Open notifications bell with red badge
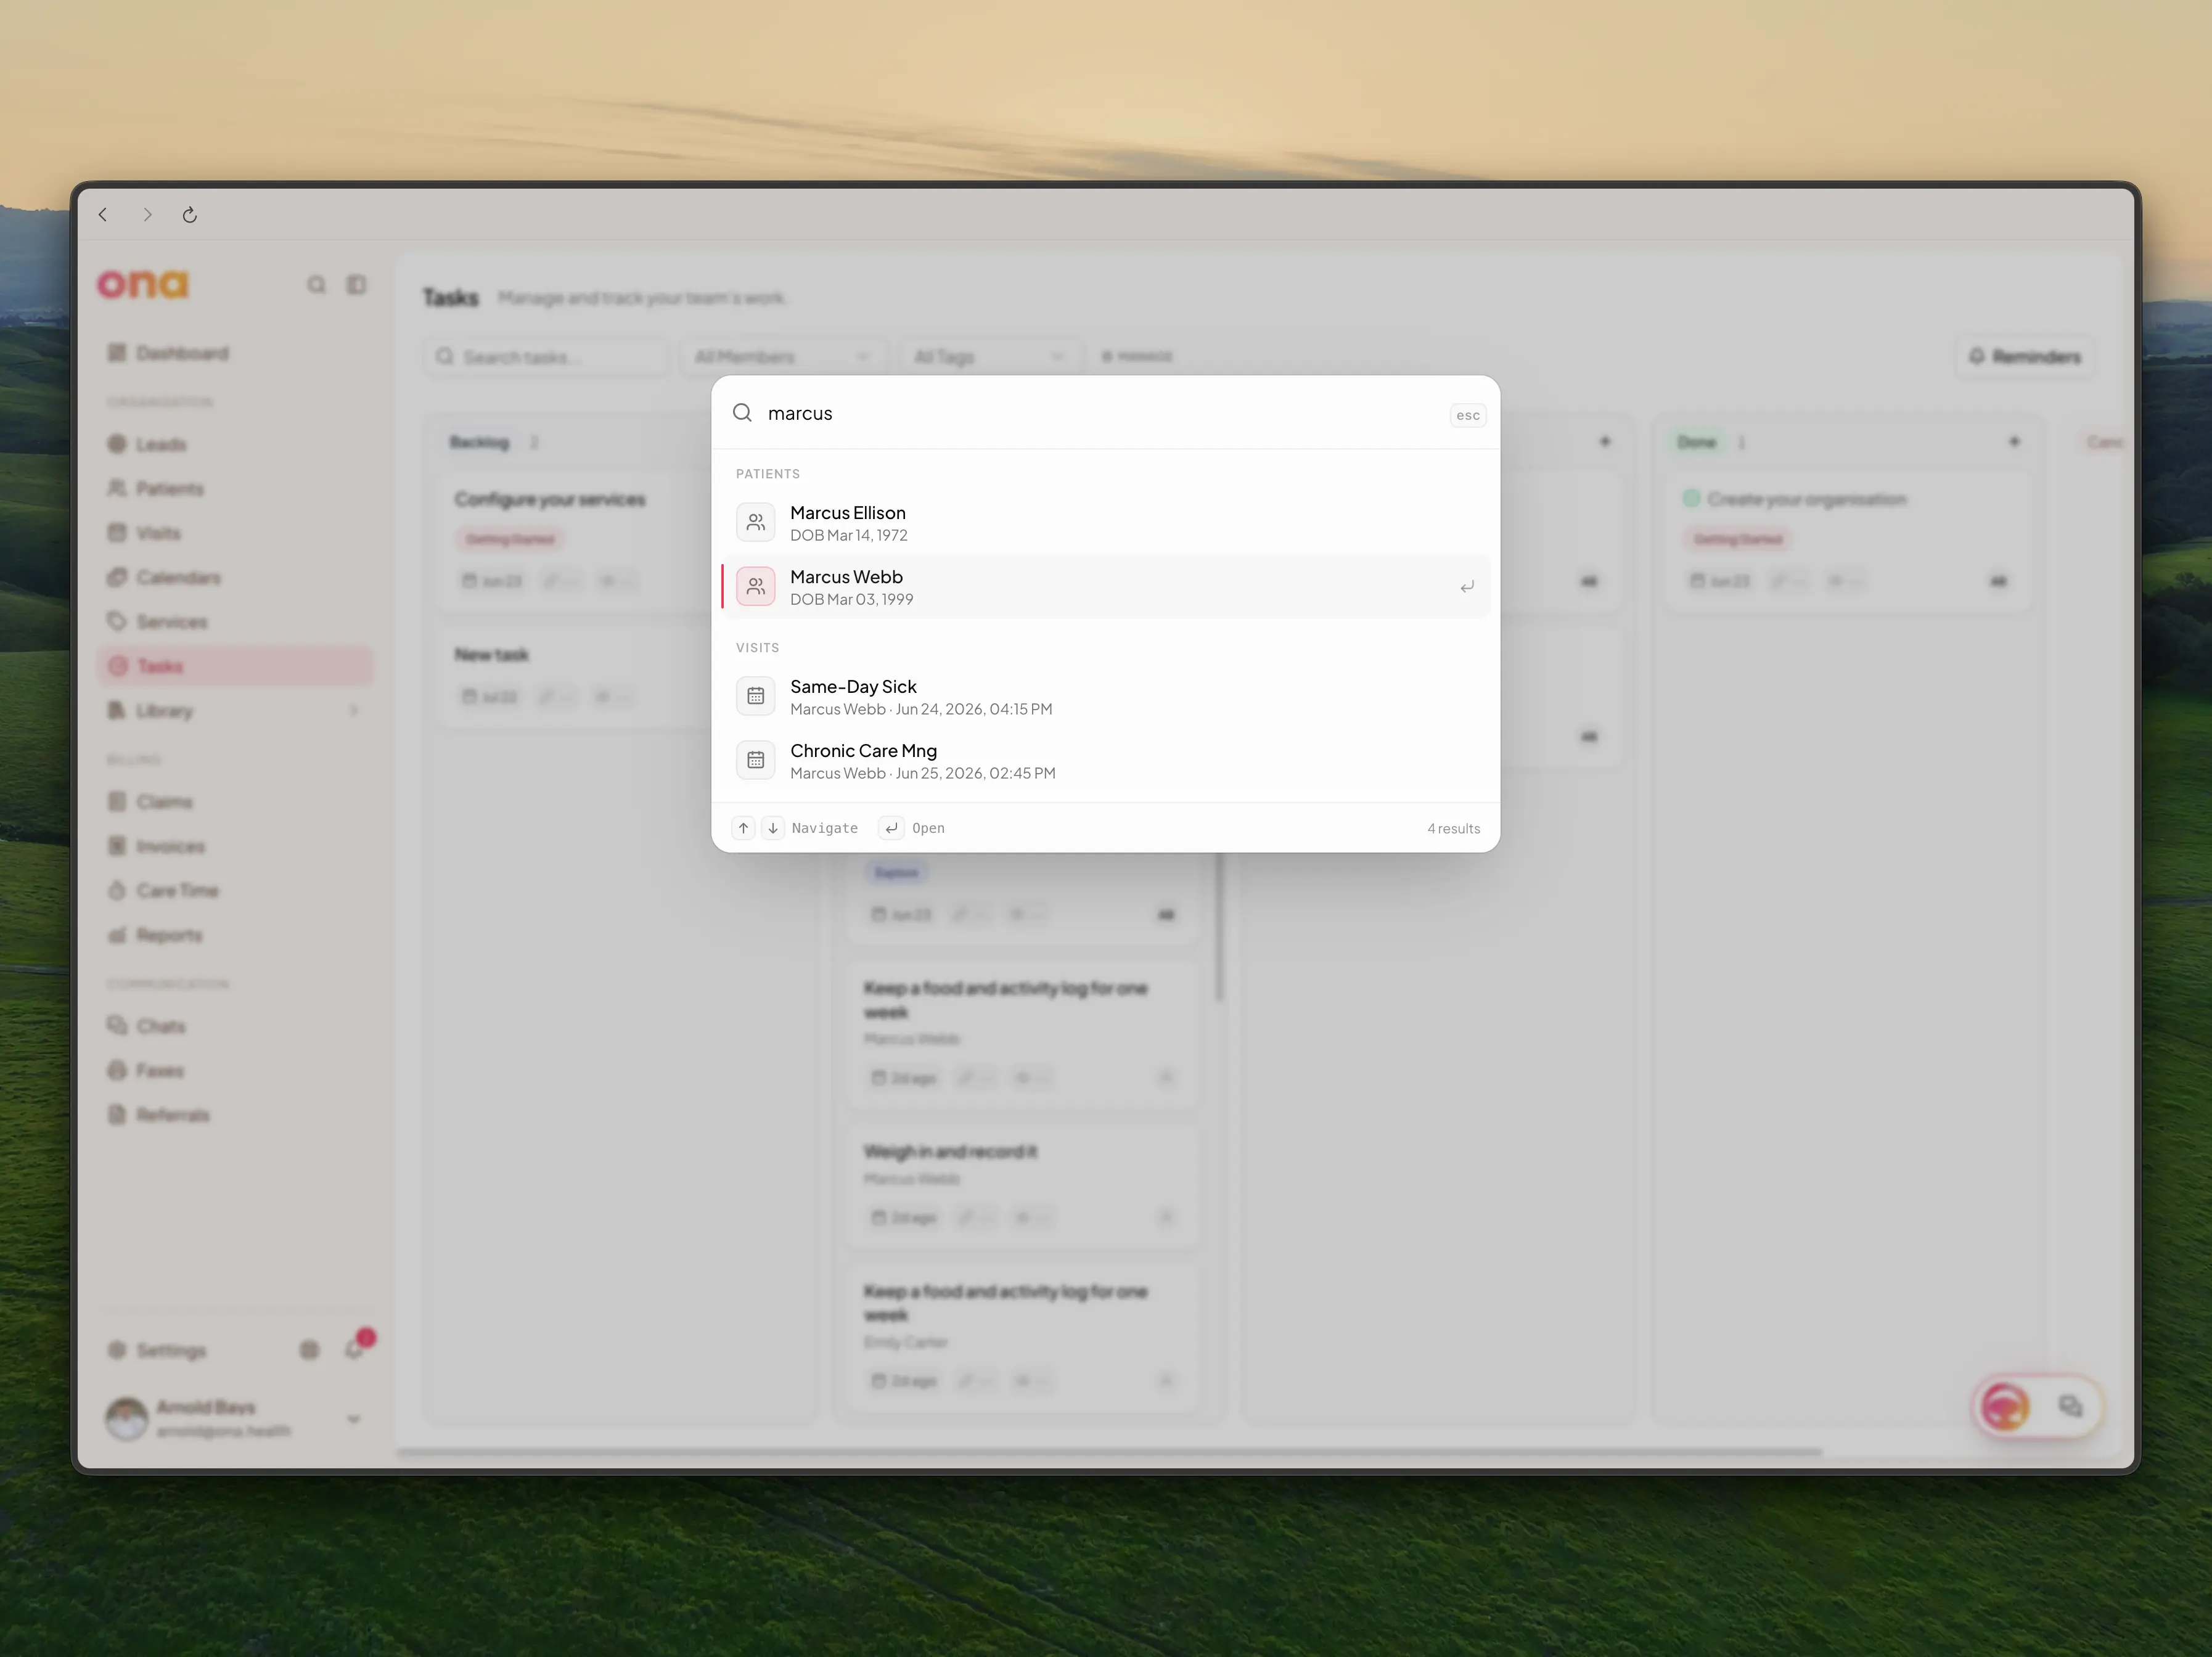The image size is (2212, 1657). tap(356, 1349)
